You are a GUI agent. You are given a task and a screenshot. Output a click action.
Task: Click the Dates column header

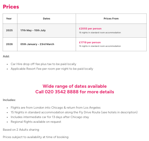click(46, 19)
